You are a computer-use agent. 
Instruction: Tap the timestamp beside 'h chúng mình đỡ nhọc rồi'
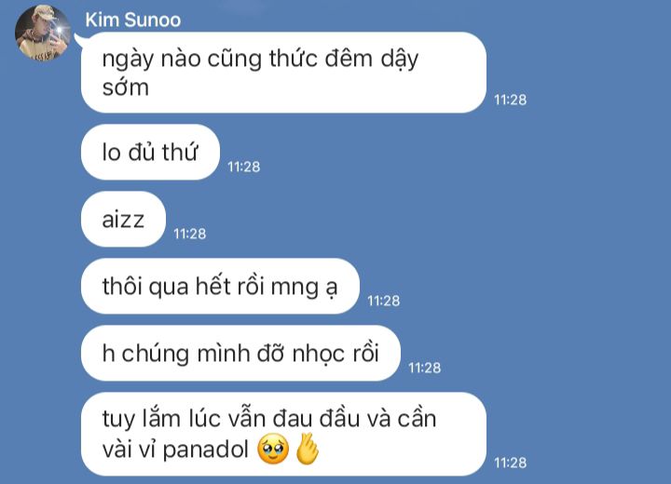[x=425, y=368]
